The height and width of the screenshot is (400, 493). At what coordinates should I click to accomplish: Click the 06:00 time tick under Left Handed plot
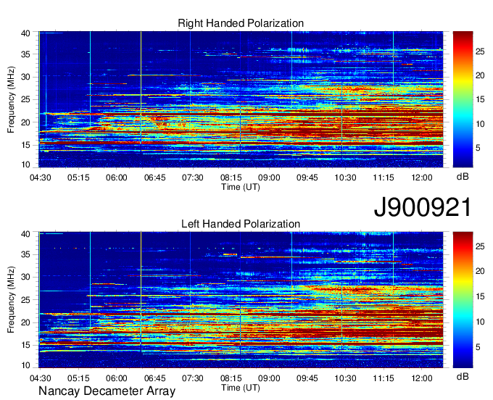(x=117, y=378)
